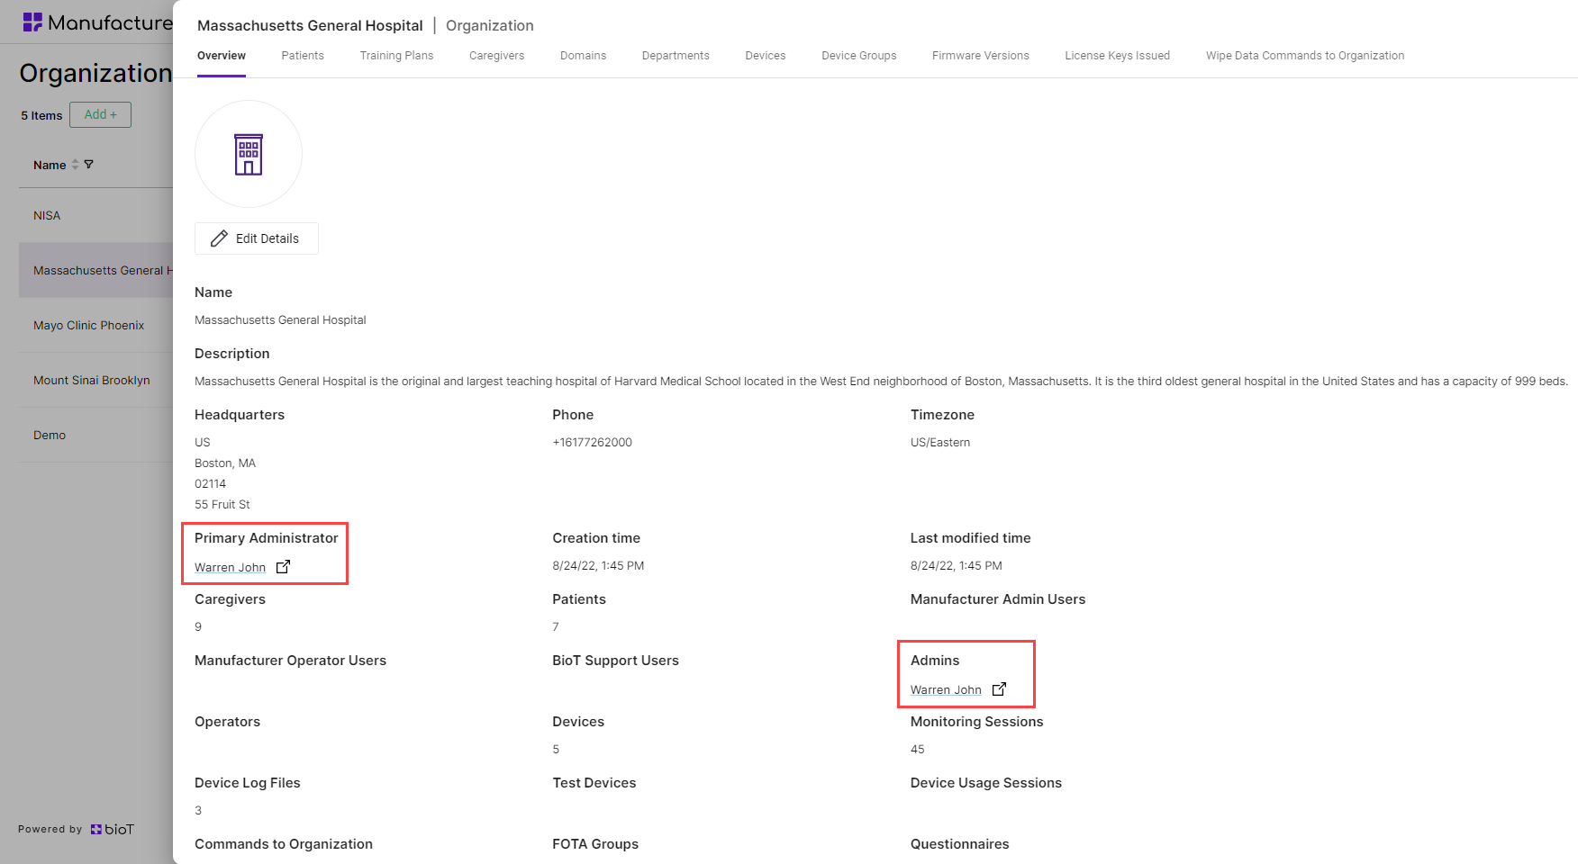This screenshot has height=864, width=1578.
Task: Switch to the Overview tab
Action: (222, 56)
